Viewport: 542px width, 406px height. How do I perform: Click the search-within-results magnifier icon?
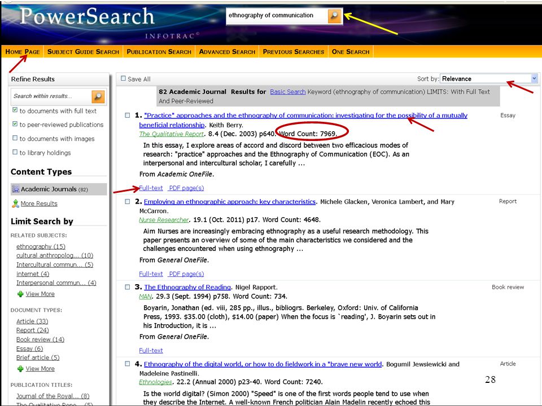point(98,96)
